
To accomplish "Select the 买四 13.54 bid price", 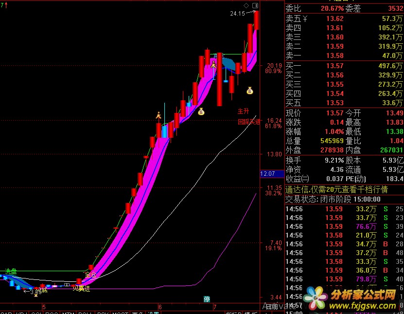I will pyautogui.click(x=334, y=93).
